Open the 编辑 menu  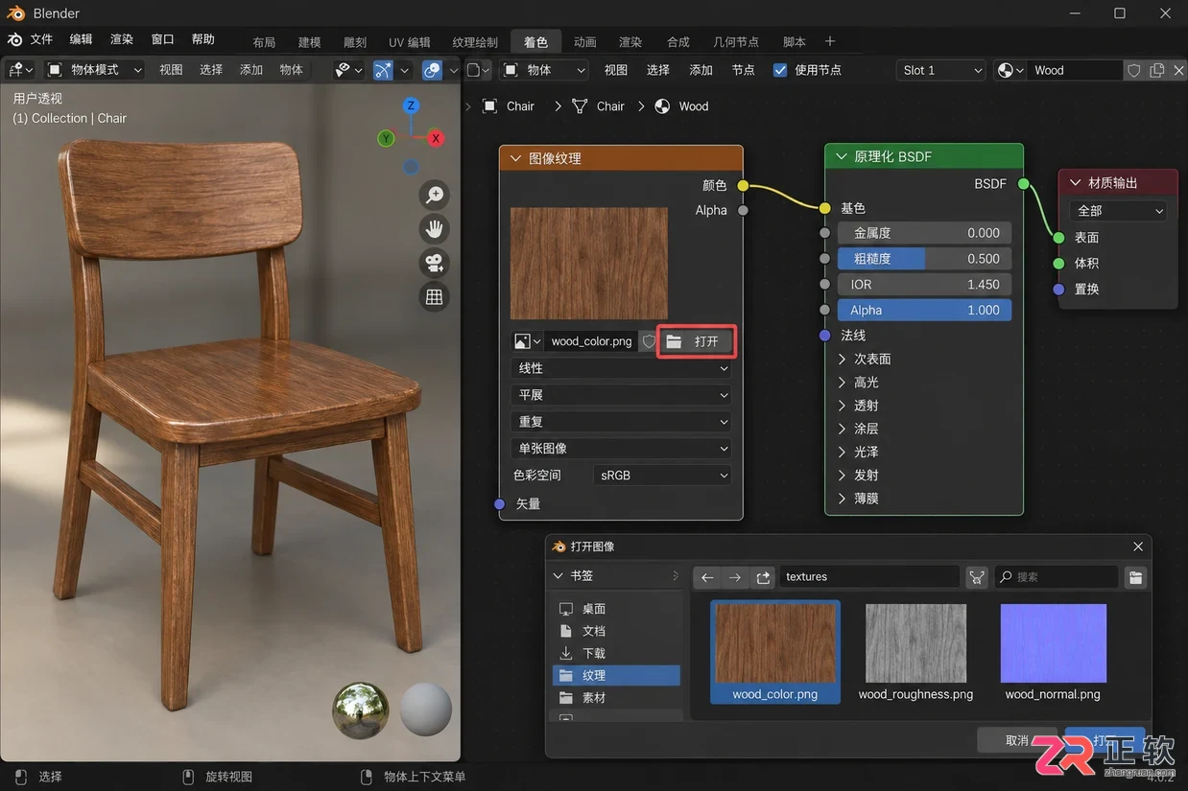(x=81, y=39)
